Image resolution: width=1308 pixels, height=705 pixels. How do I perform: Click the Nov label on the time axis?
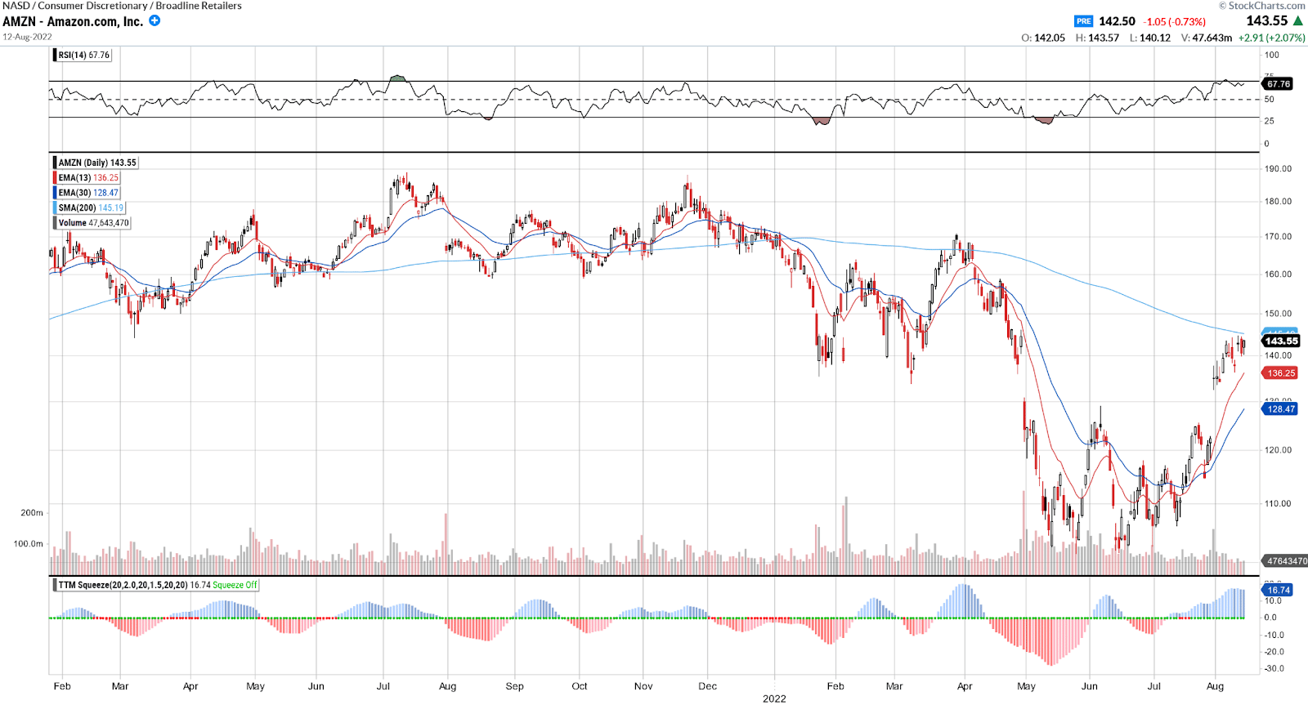(x=643, y=686)
